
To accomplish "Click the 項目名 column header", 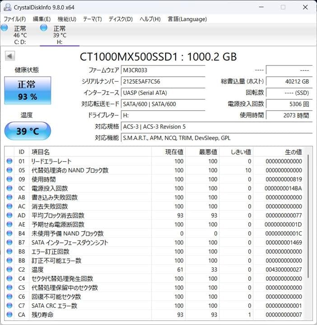I will pyautogui.click(x=90, y=152).
